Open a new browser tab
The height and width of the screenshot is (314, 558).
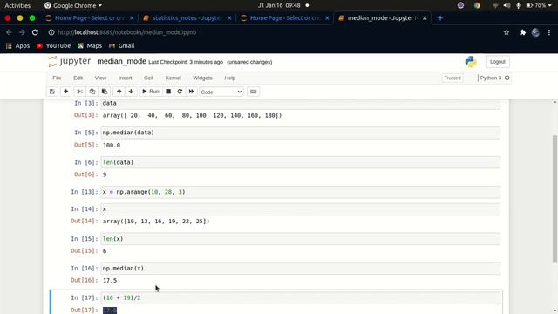440,17
